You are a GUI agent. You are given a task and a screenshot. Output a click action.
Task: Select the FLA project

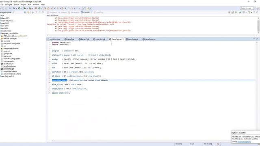[x=2, y=16]
